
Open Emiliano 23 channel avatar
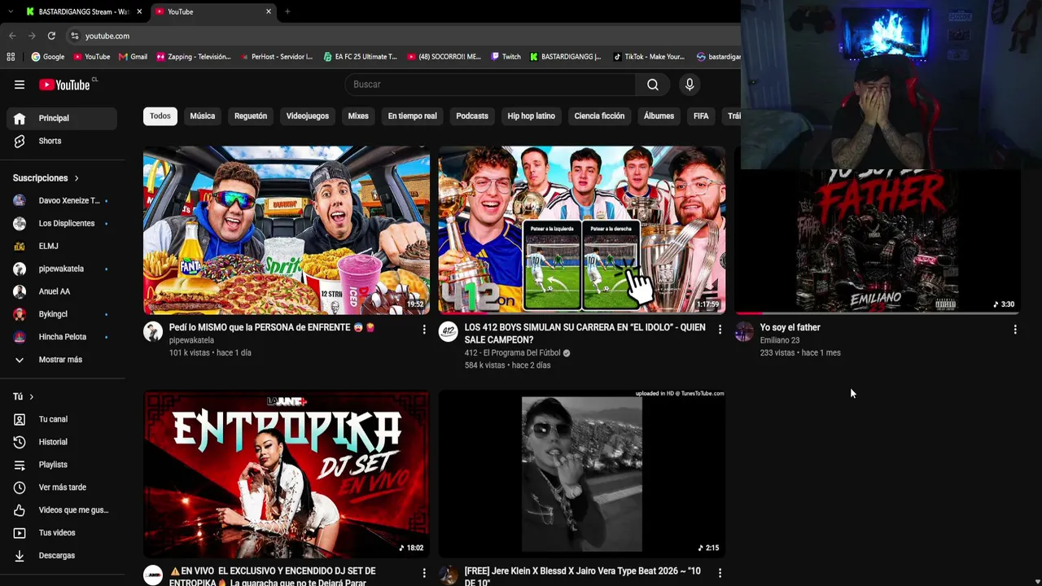pos(744,331)
